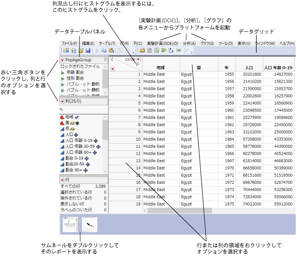297x256 pixels.
Task: Click the New data table toolbar icon
Action: click(66, 51)
